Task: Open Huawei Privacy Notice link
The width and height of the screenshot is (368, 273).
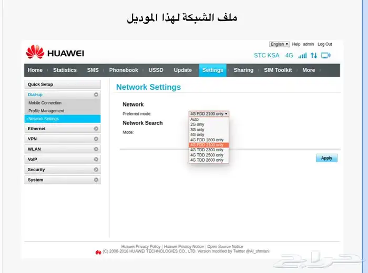Action: tap(184, 247)
